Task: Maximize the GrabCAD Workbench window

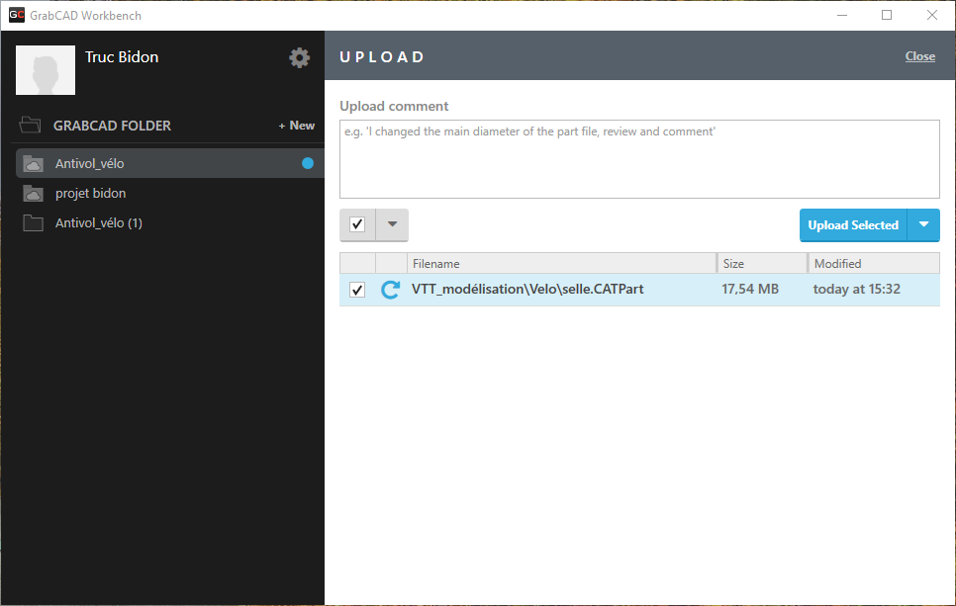Action: pos(887,15)
